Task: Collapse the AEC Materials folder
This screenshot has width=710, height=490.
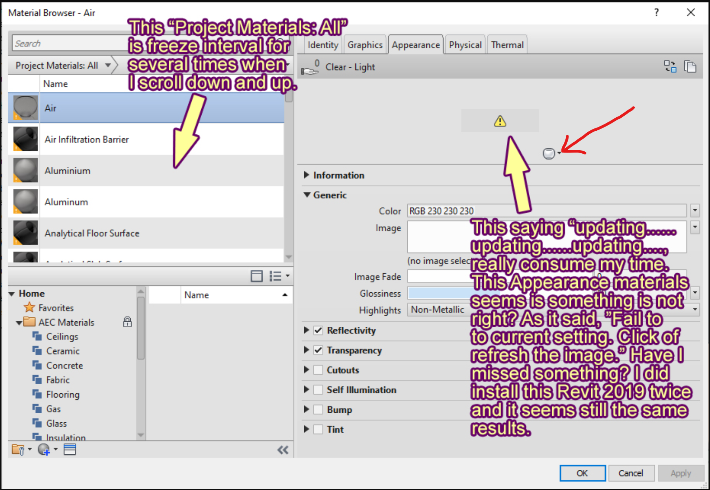Action: (19, 322)
